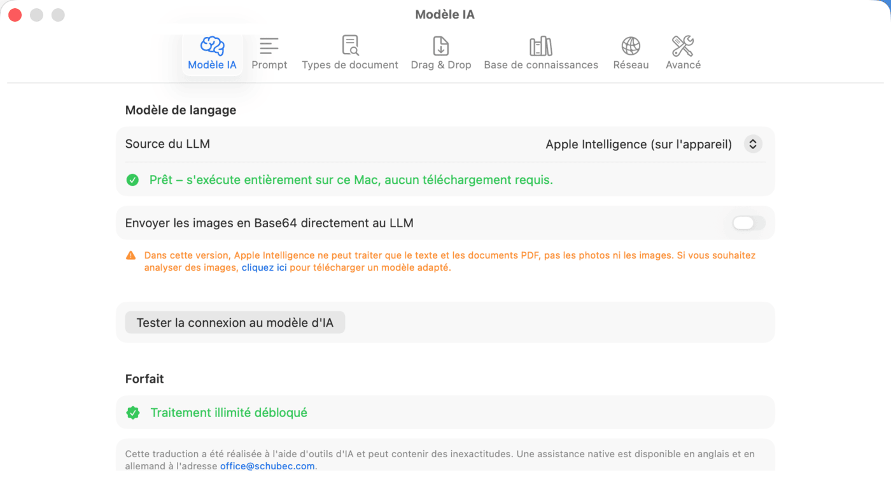The height and width of the screenshot is (482, 891).
Task: Switch to the Réseau tab label
Action: [x=631, y=65]
